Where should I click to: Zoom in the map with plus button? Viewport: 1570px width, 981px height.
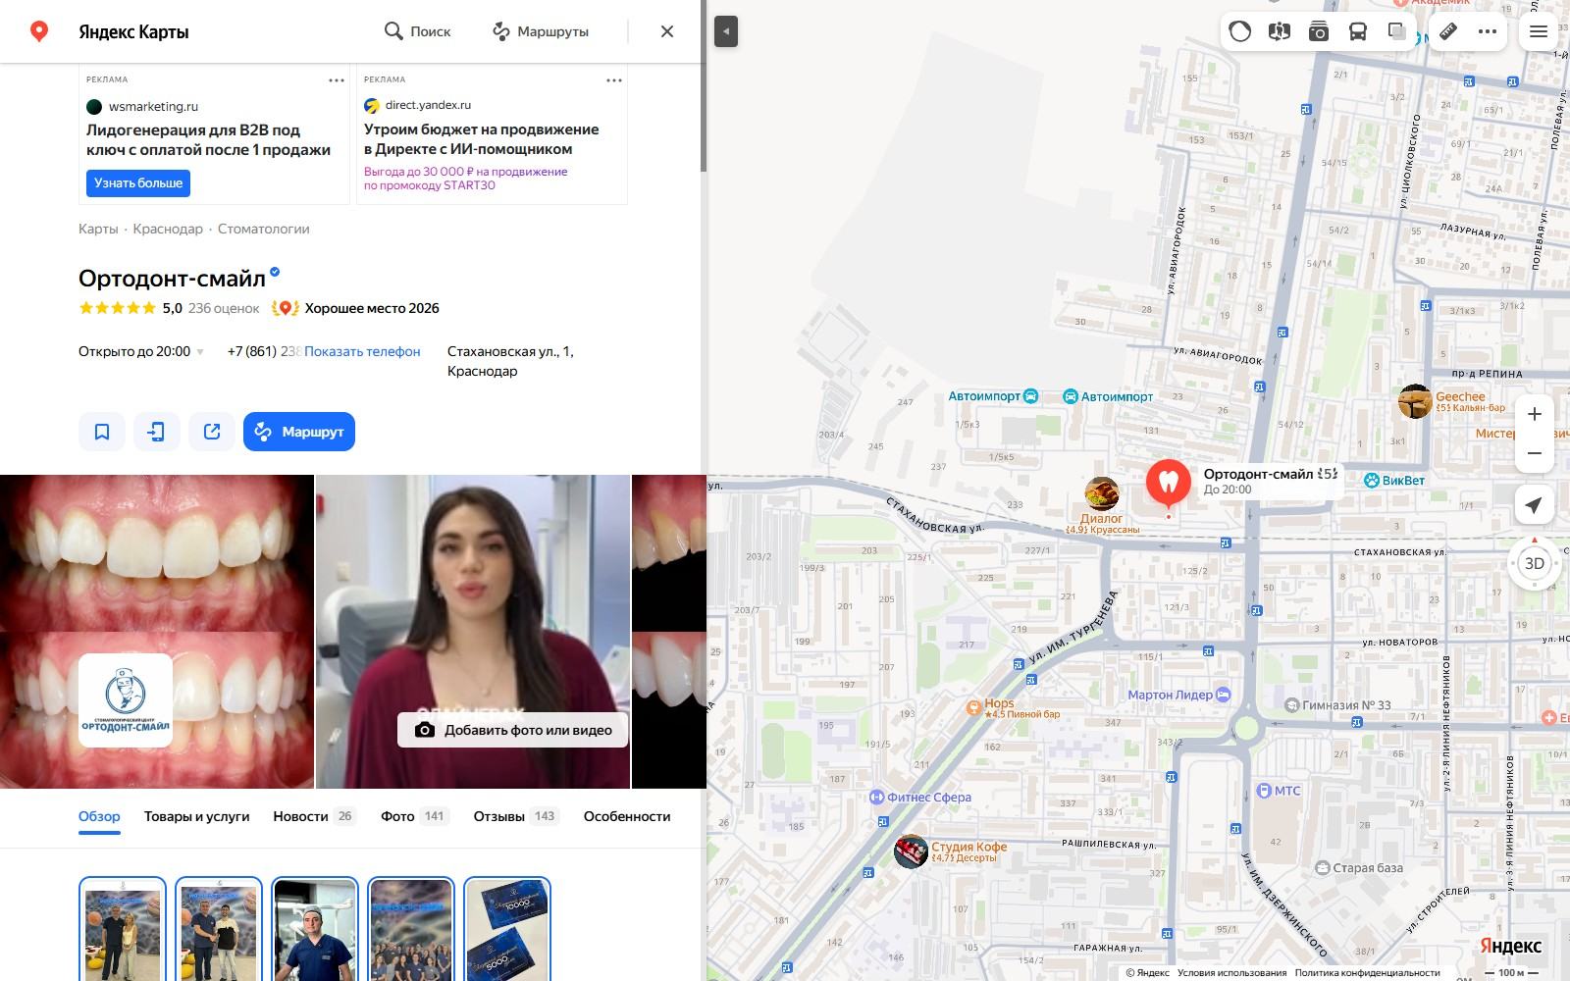(x=1535, y=414)
